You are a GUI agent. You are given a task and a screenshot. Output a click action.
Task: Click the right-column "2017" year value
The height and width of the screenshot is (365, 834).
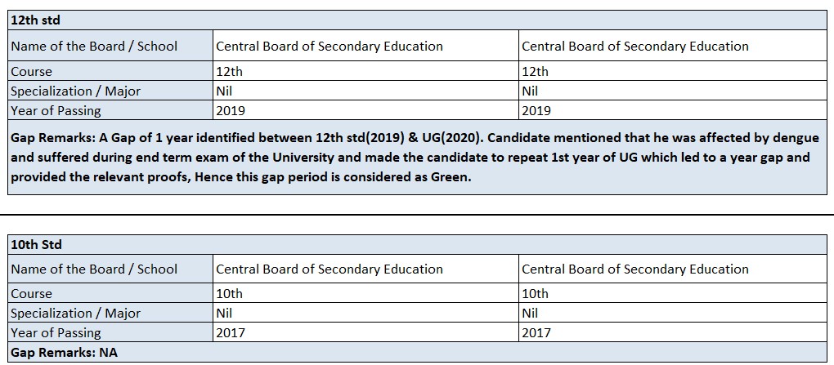pyautogui.click(x=536, y=333)
